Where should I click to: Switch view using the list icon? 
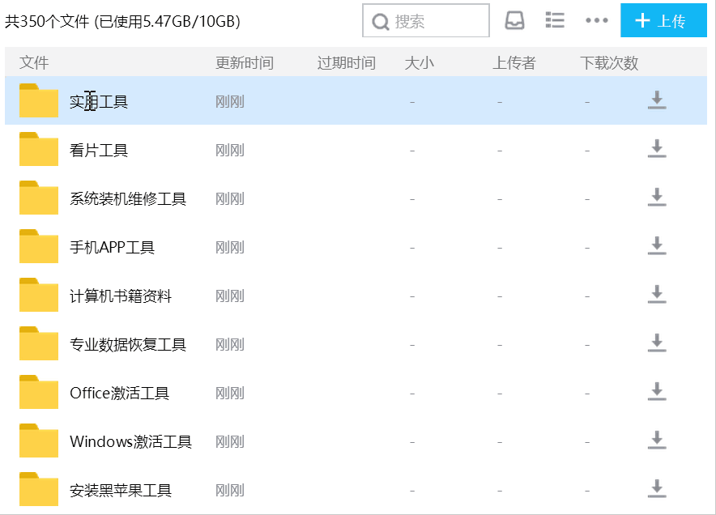(x=555, y=20)
